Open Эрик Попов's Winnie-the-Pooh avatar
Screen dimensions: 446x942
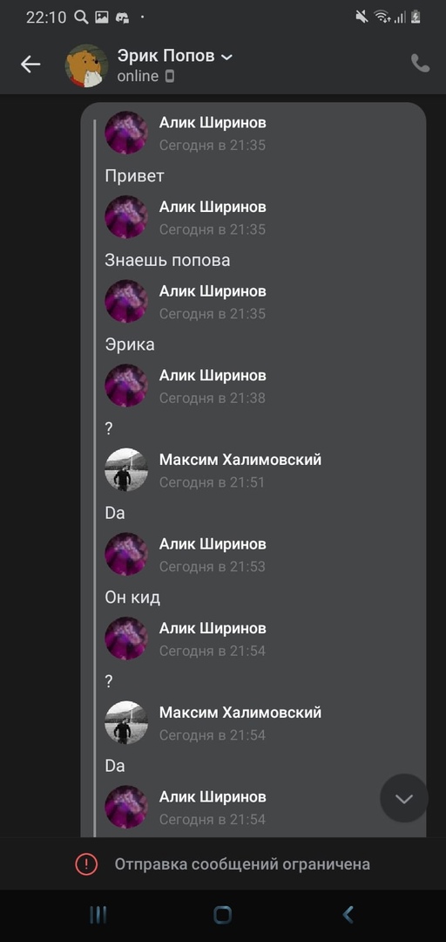86,65
